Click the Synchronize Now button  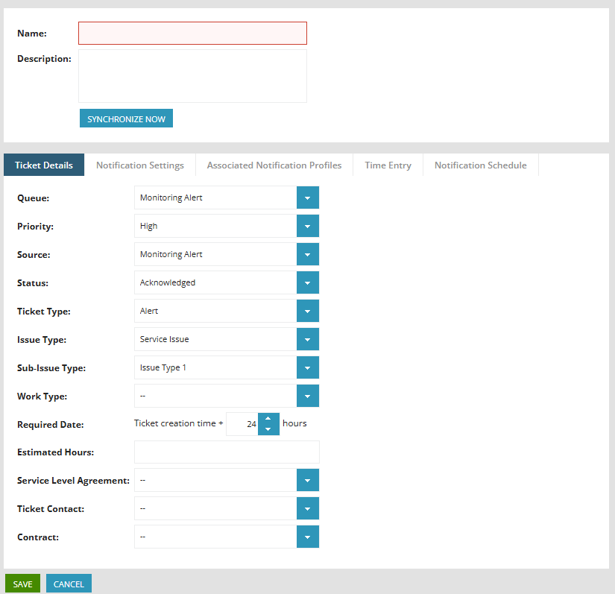[x=126, y=119]
